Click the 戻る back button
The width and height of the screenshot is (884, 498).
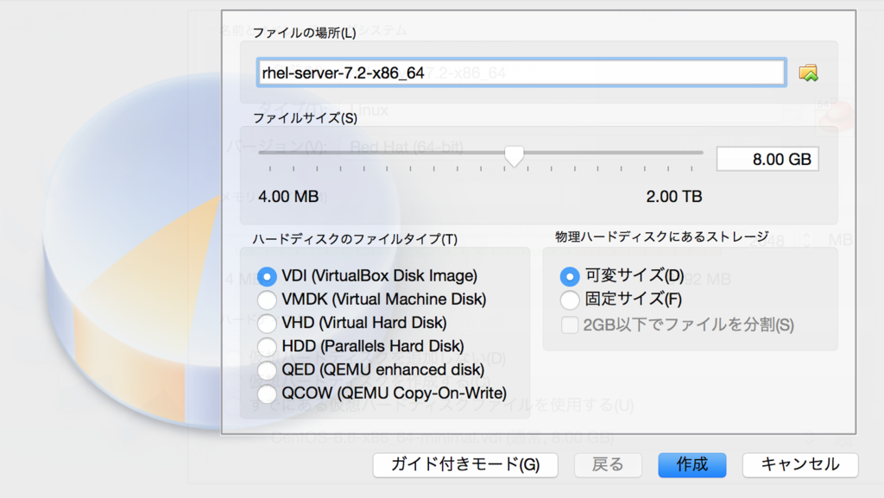pyautogui.click(x=608, y=464)
